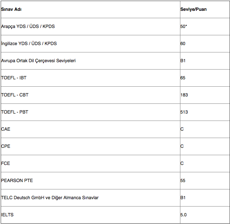This screenshot has height=224, width=230.
Task: Select the "TOEFL - PBT" row label
Action: [x=15, y=112]
